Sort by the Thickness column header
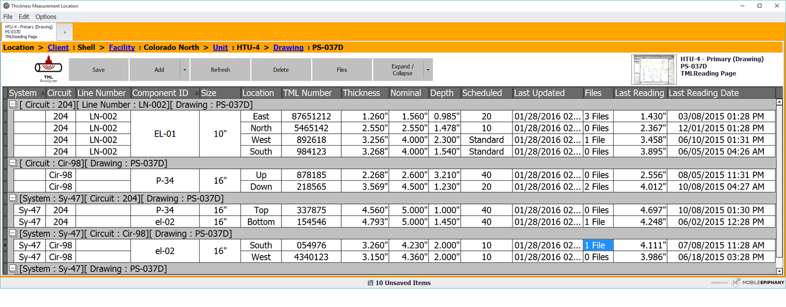 [x=361, y=93]
